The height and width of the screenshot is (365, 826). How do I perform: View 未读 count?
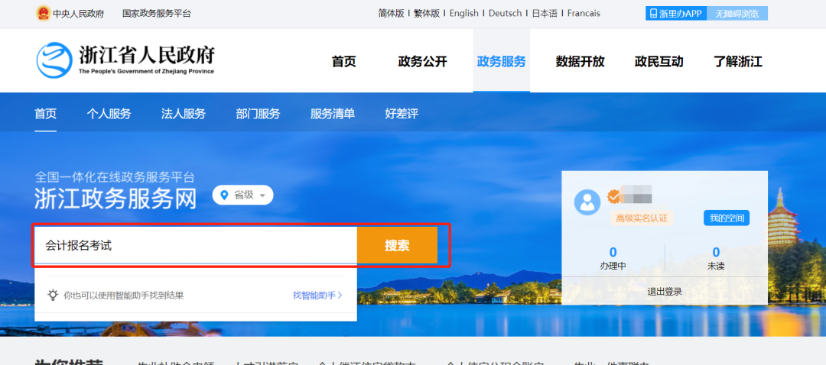coord(716,258)
